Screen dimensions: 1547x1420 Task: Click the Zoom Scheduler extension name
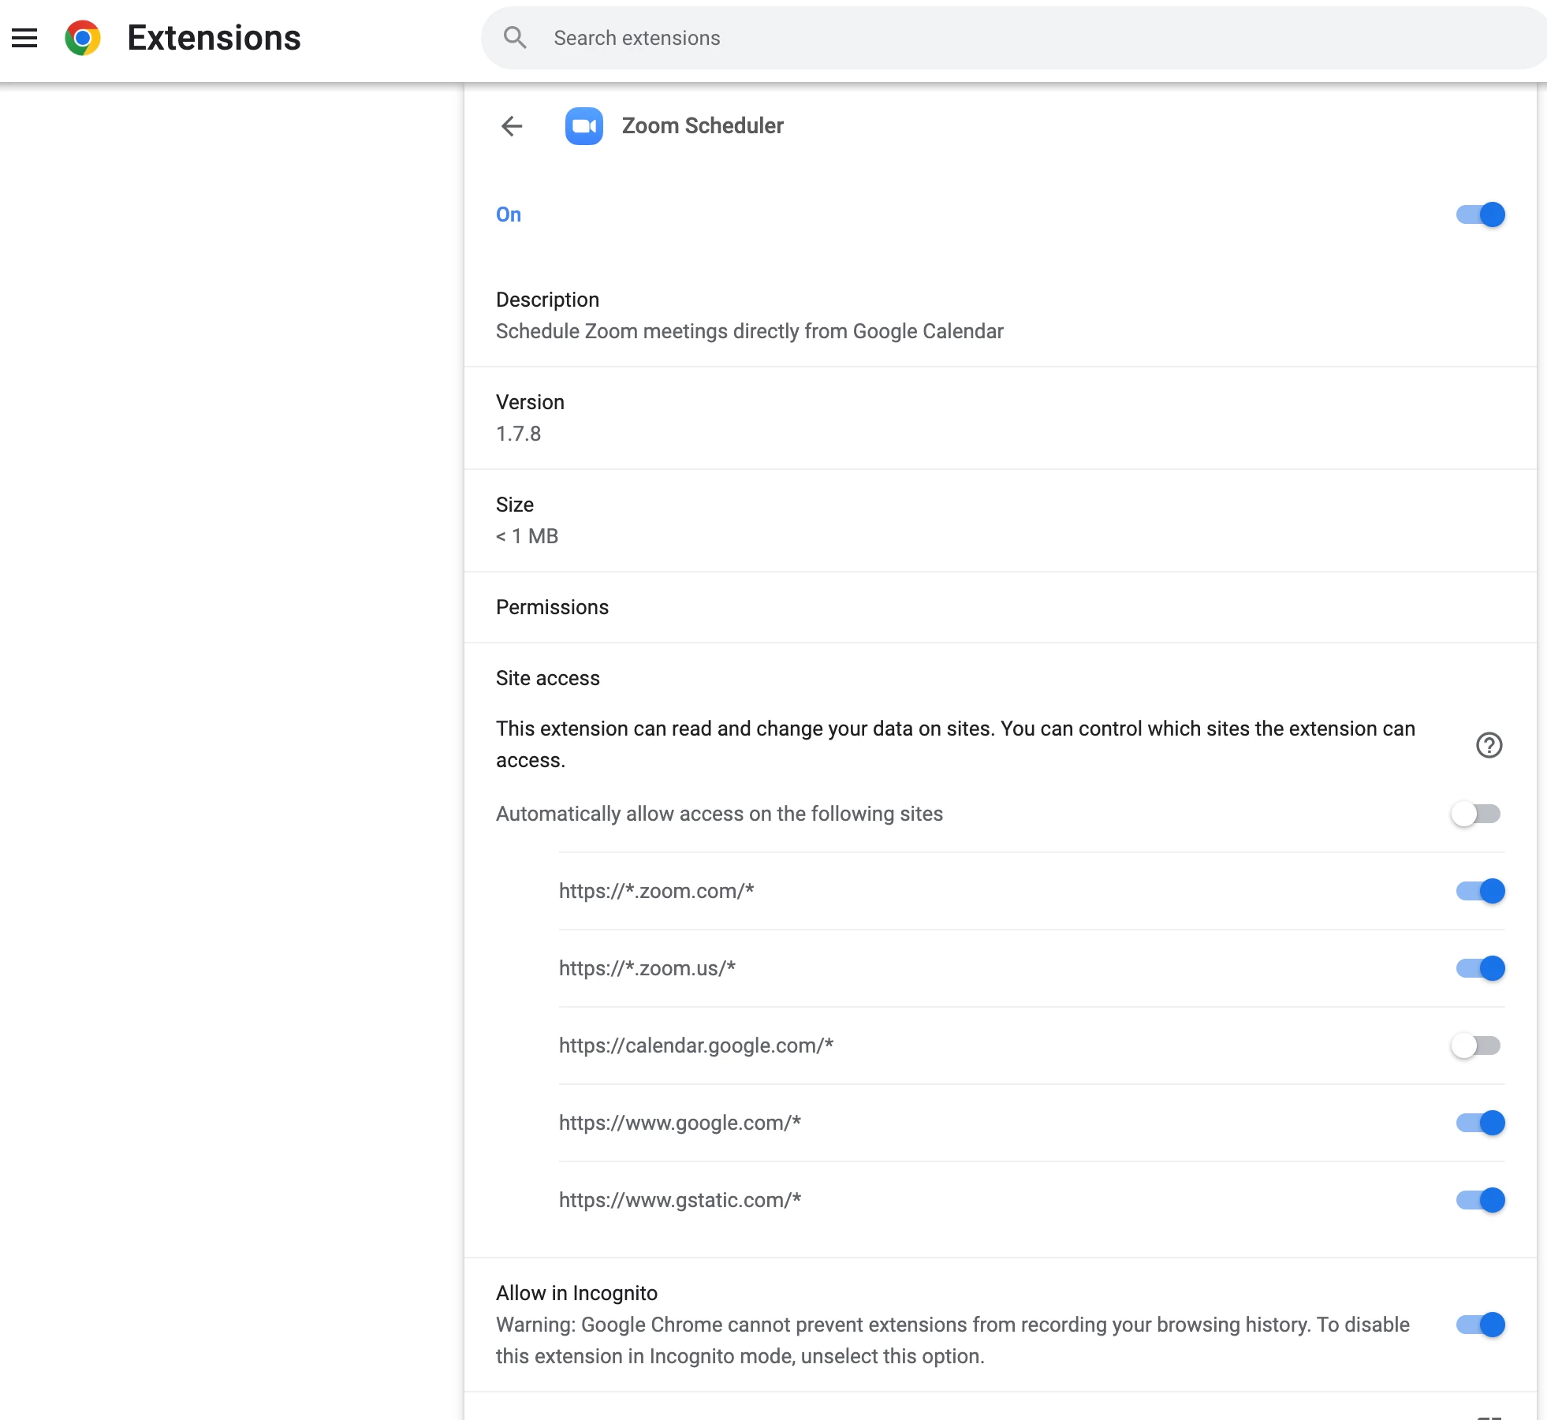[x=703, y=126]
